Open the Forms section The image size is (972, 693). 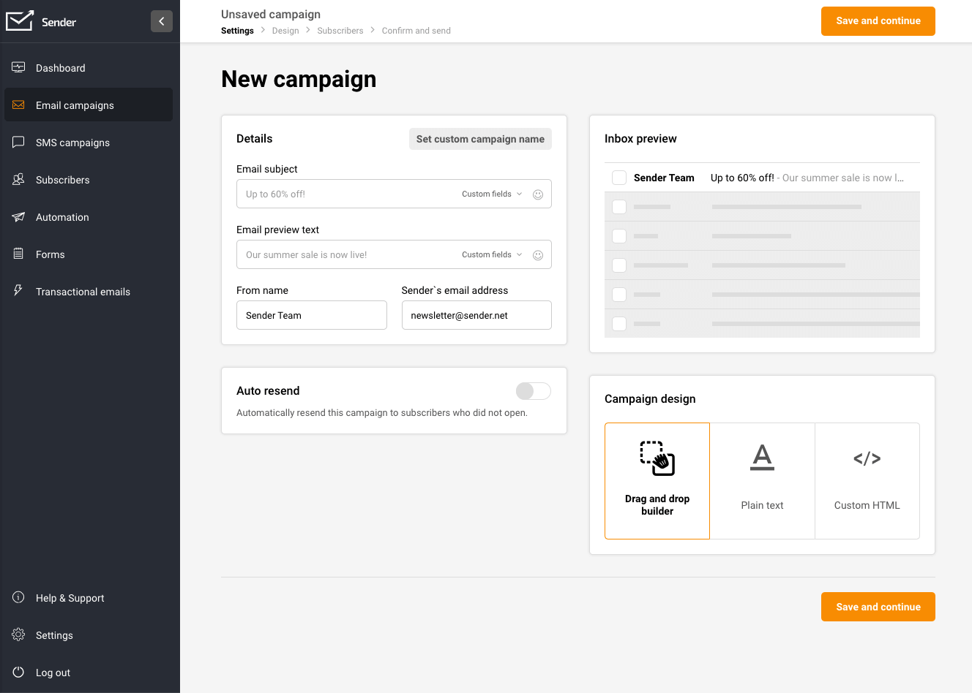tap(49, 254)
